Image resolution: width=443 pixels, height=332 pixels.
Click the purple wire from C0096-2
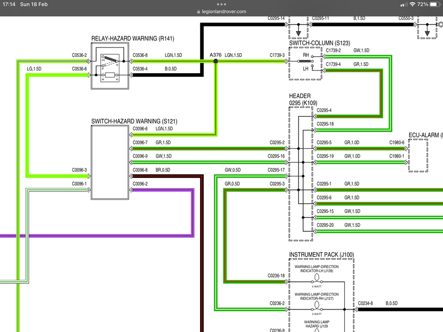[163, 190]
